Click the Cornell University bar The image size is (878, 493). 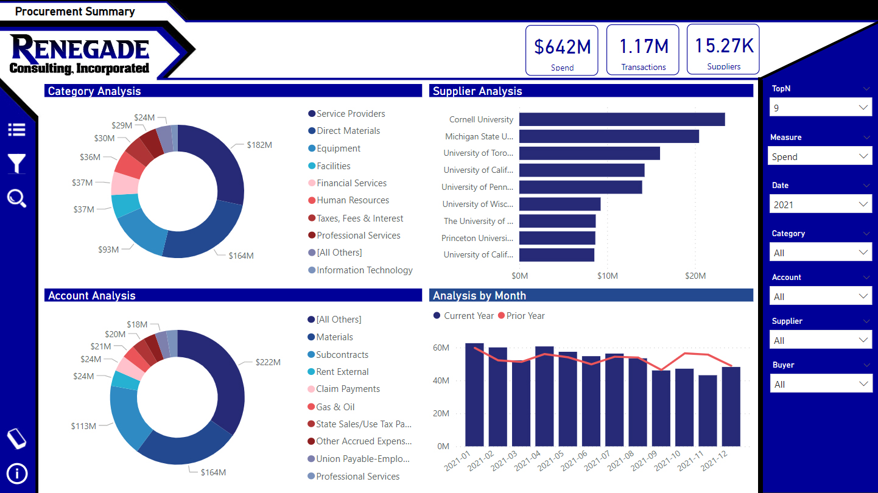click(x=622, y=119)
